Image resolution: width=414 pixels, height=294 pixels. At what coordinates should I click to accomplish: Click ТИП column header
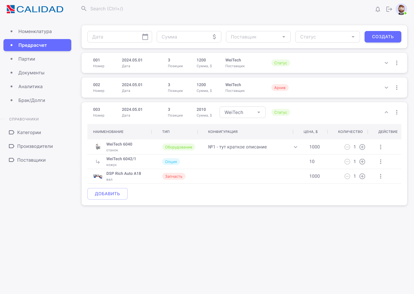(166, 132)
